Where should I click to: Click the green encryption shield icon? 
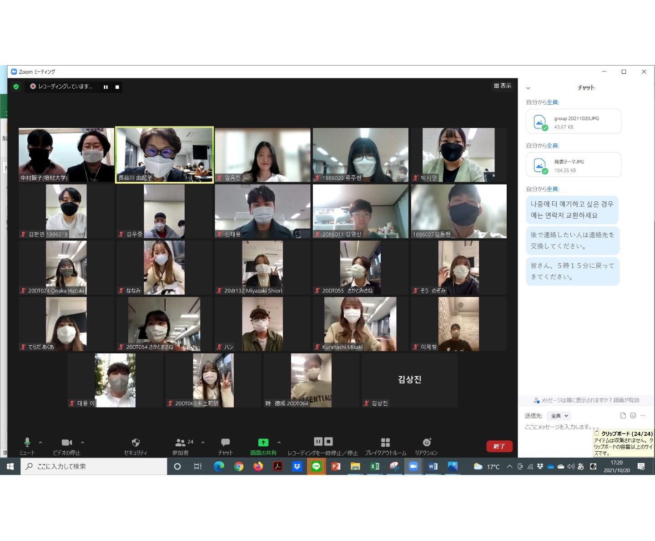16,87
